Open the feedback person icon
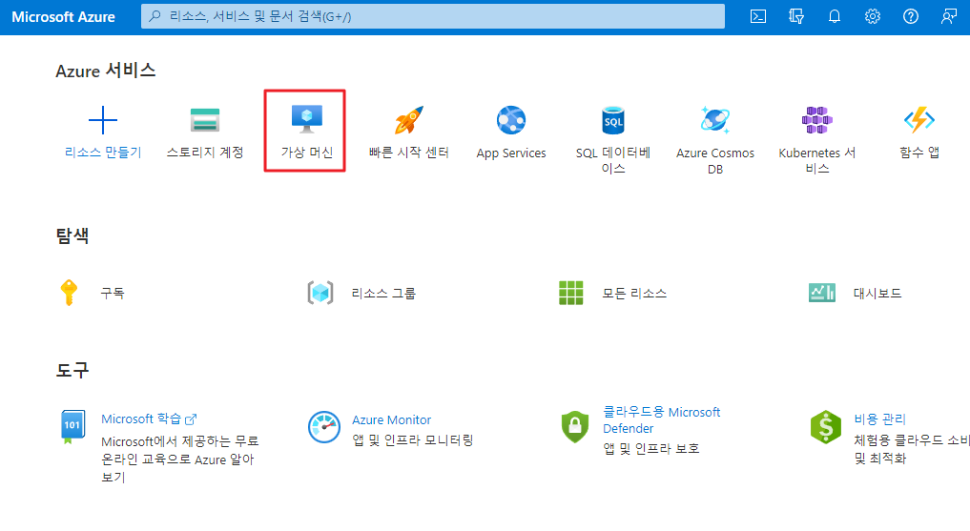 point(948,17)
